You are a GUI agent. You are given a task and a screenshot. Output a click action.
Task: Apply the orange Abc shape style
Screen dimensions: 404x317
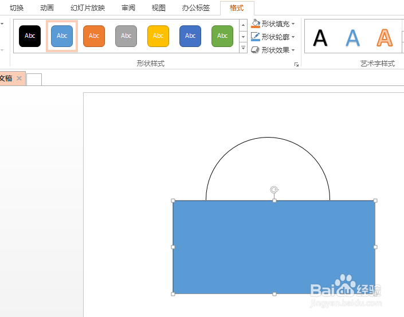coord(94,36)
